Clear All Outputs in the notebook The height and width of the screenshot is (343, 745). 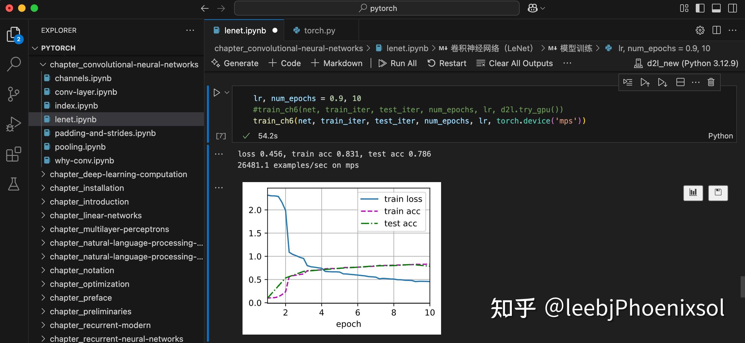tap(515, 63)
